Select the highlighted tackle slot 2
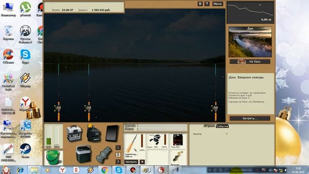Viewport: 309px width, 174px height. (118, 155)
